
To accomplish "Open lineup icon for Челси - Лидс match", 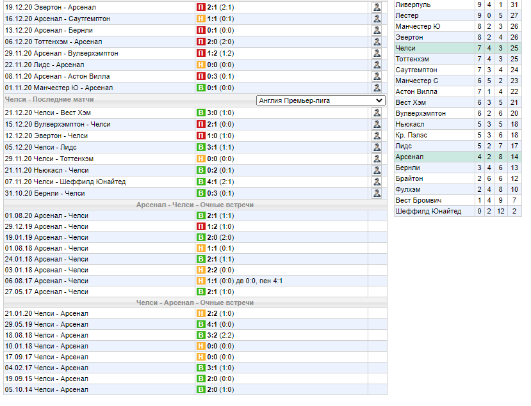I will [x=377, y=147].
